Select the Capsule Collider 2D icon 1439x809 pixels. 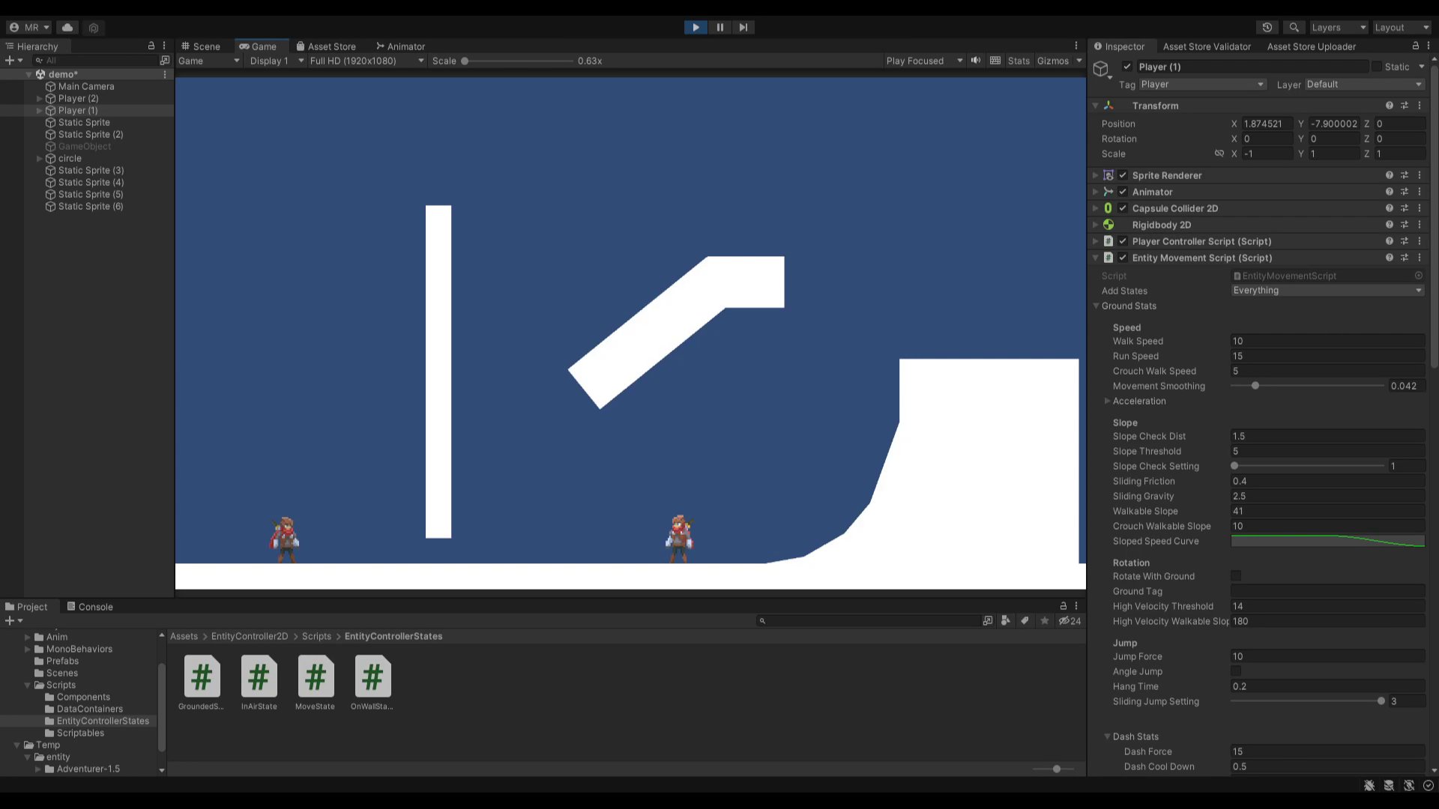coord(1109,208)
